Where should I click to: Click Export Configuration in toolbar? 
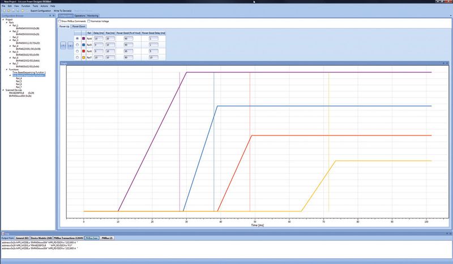click(x=41, y=11)
